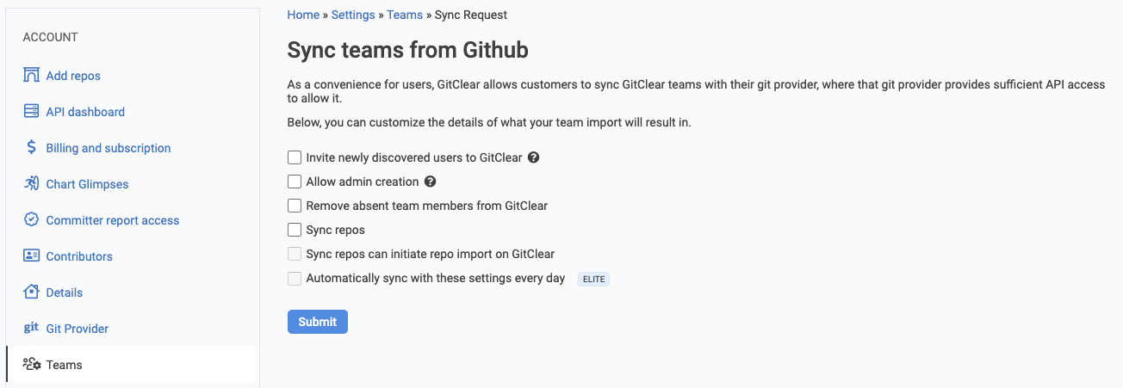The height and width of the screenshot is (388, 1123).
Task: Go to Billing and subscription settings
Action: pyautogui.click(x=109, y=148)
